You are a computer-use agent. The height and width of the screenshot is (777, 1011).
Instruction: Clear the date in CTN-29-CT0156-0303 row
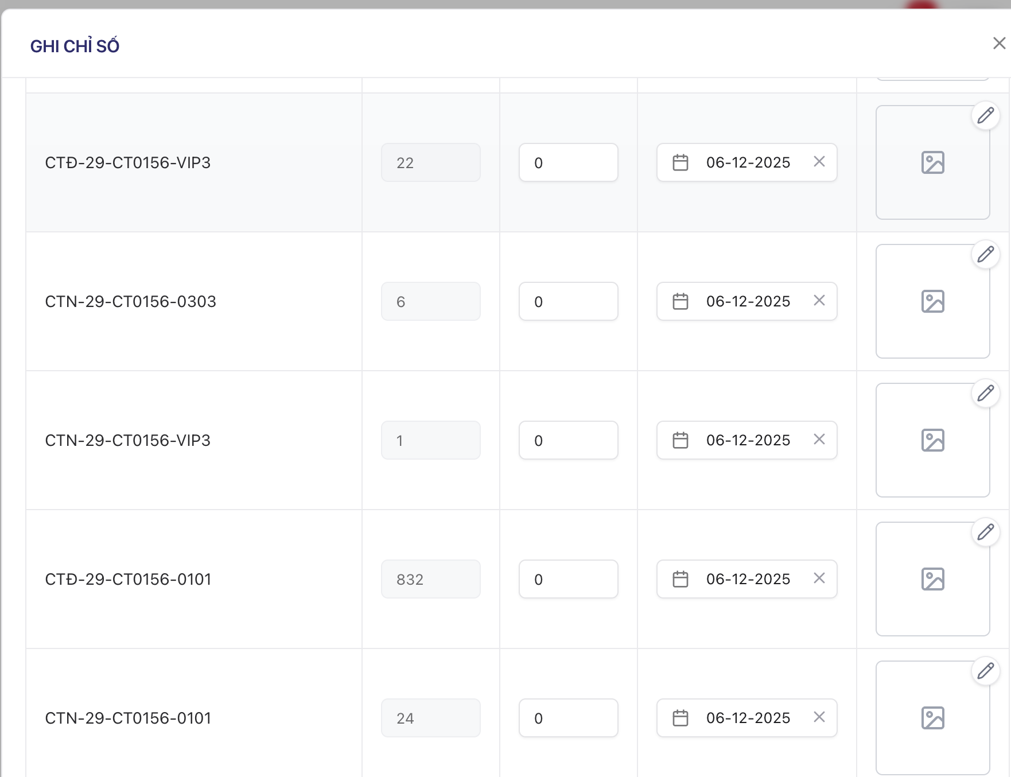point(819,301)
